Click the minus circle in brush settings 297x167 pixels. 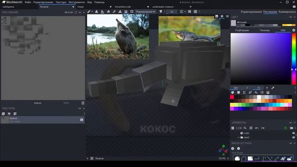(x=239, y=148)
